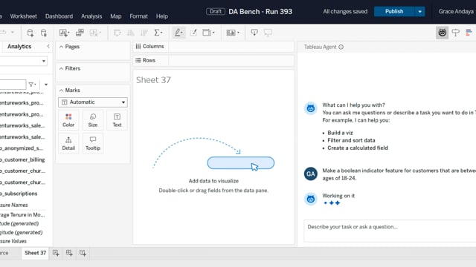Click the data pane search field
Screen dimensions: 476x267
[x=13, y=85]
